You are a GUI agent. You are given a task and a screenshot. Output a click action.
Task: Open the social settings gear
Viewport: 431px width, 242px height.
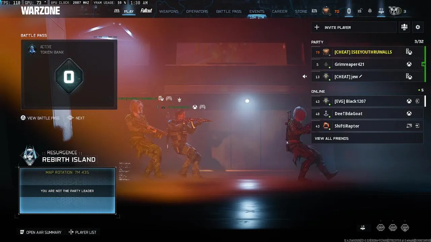click(418, 28)
